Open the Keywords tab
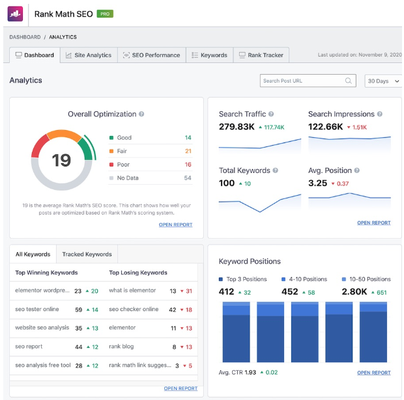The height and width of the screenshot is (400, 404). 209,55
